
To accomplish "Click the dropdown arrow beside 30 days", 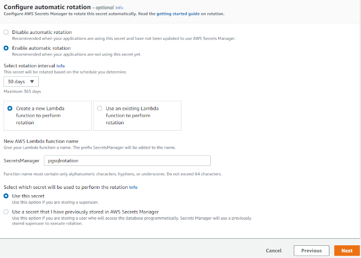I will (32, 82).
